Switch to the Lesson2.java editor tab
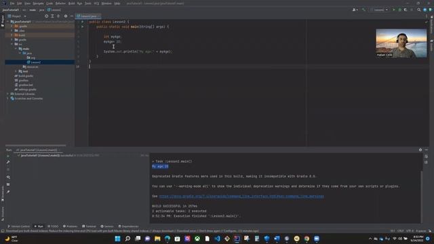This screenshot has height=244, width=434. (x=89, y=16)
